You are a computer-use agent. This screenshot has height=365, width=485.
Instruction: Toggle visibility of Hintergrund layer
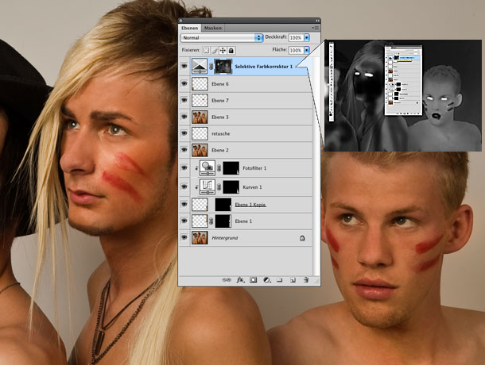point(184,237)
